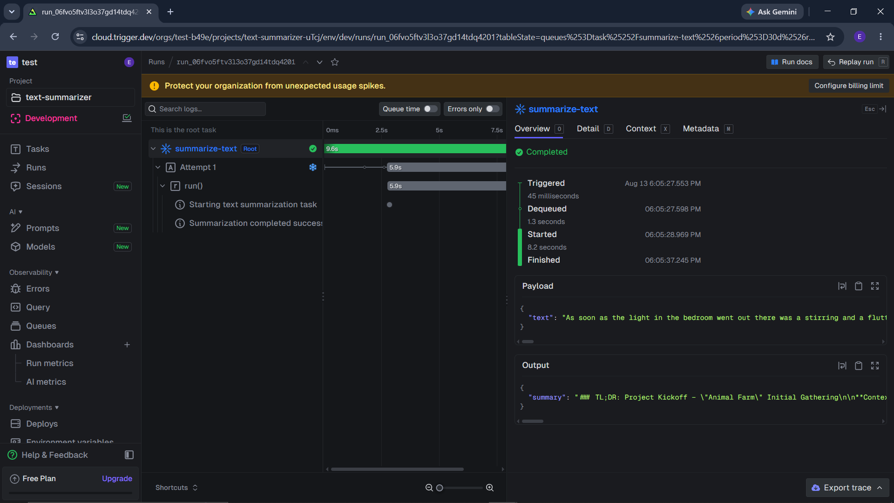
Task: Toggle Errors only switch
Action: (x=493, y=109)
